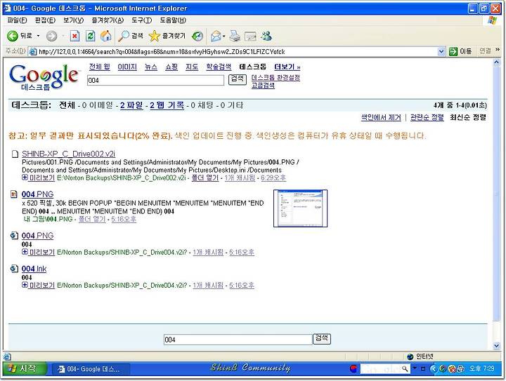Screen dimensions: 506x381
Task: Click 폴더 열기 link under first 004.PNG
Action: [92, 220]
